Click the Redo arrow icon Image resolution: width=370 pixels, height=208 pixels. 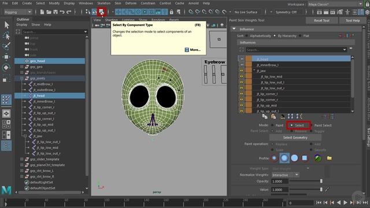pos(69,12)
